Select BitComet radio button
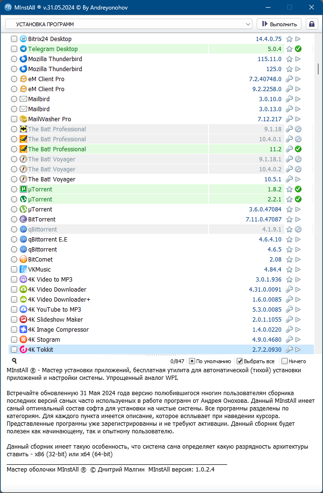The width and height of the screenshot is (323, 493). pyautogui.click(x=14, y=260)
